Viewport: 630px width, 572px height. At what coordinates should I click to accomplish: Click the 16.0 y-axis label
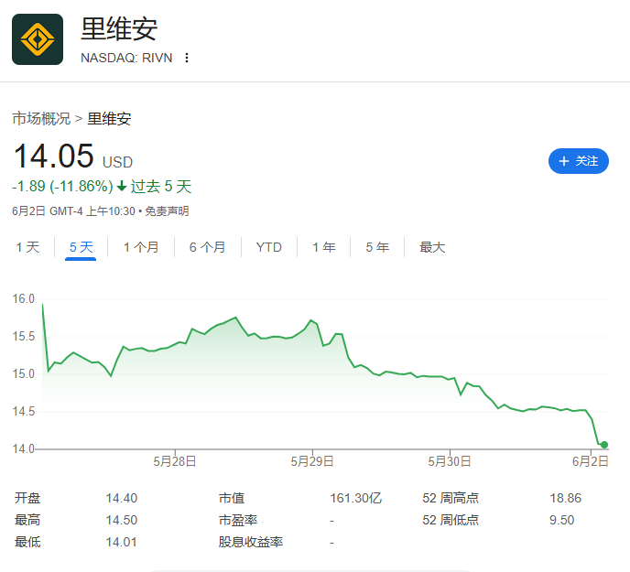23,299
